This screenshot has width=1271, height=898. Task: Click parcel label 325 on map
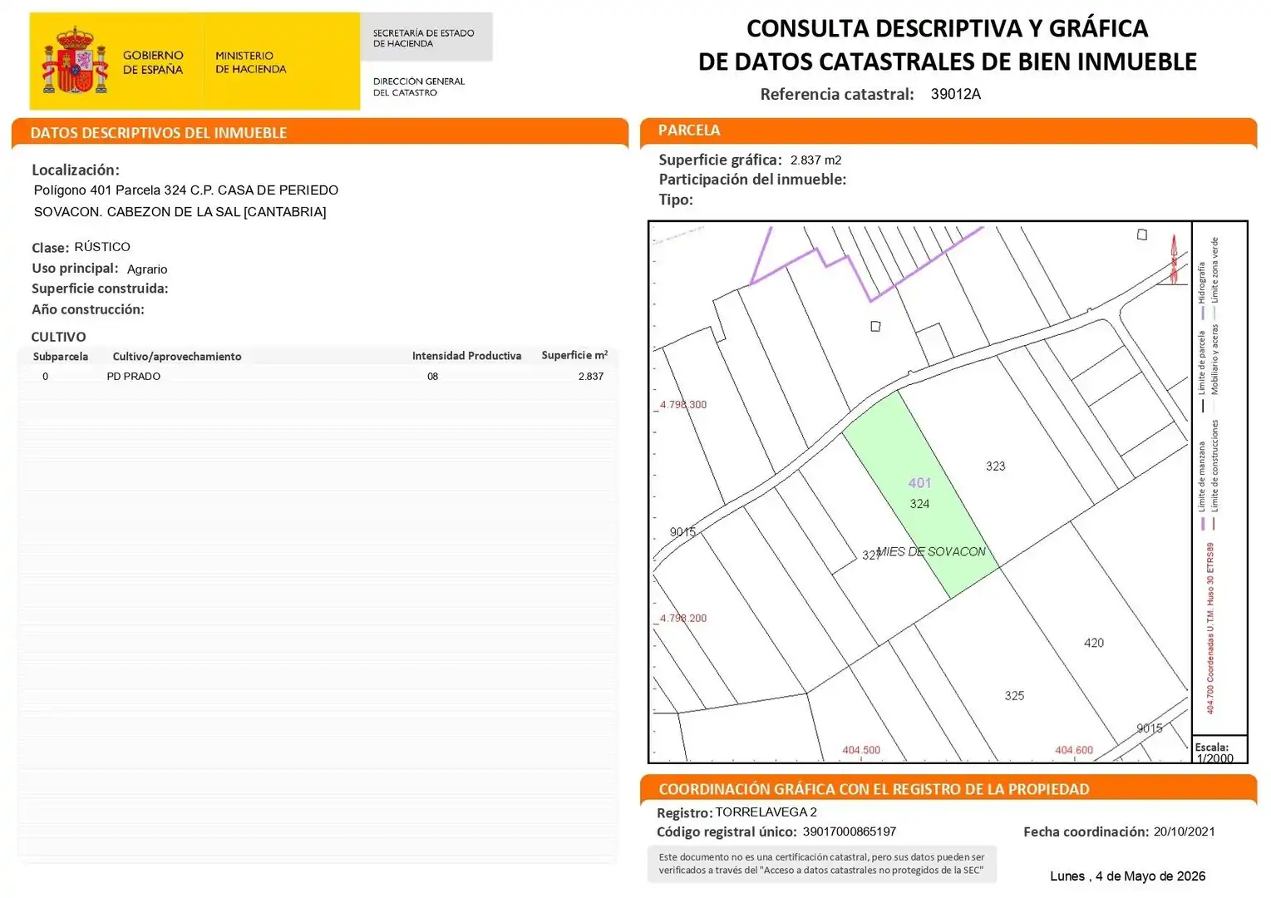pyautogui.click(x=1014, y=696)
